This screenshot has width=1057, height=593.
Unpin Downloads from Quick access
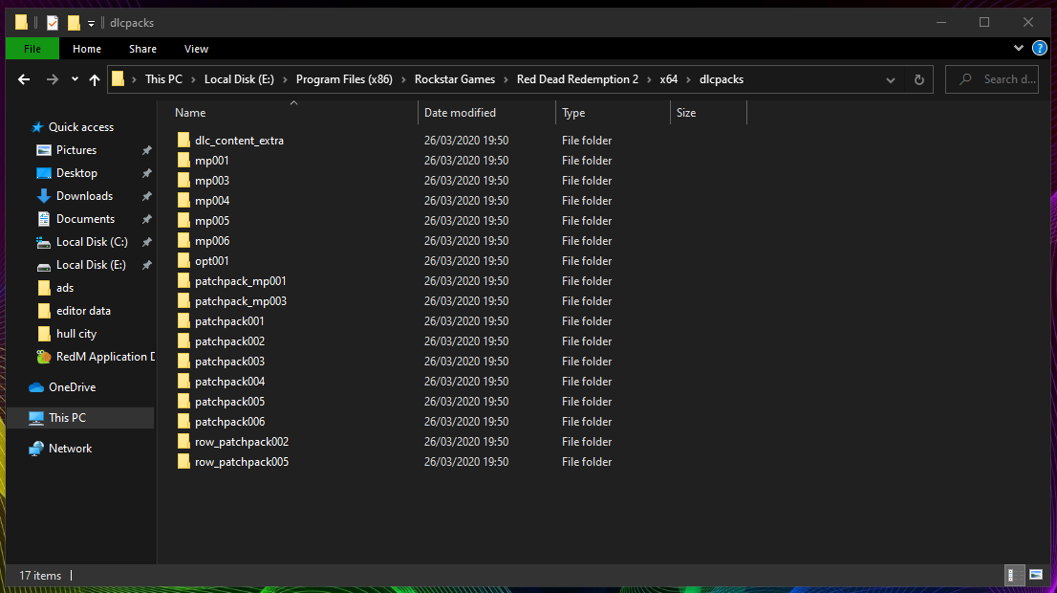click(x=146, y=196)
